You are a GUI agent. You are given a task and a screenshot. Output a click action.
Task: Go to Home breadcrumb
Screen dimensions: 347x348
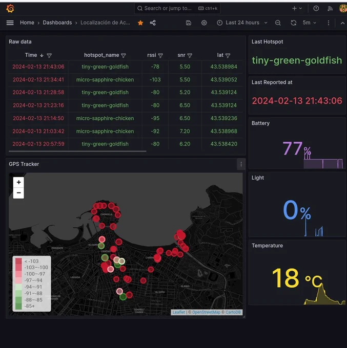pyautogui.click(x=27, y=23)
